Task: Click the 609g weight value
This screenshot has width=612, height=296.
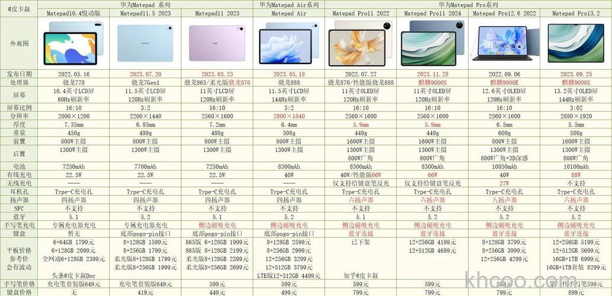Action: (x=504, y=133)
